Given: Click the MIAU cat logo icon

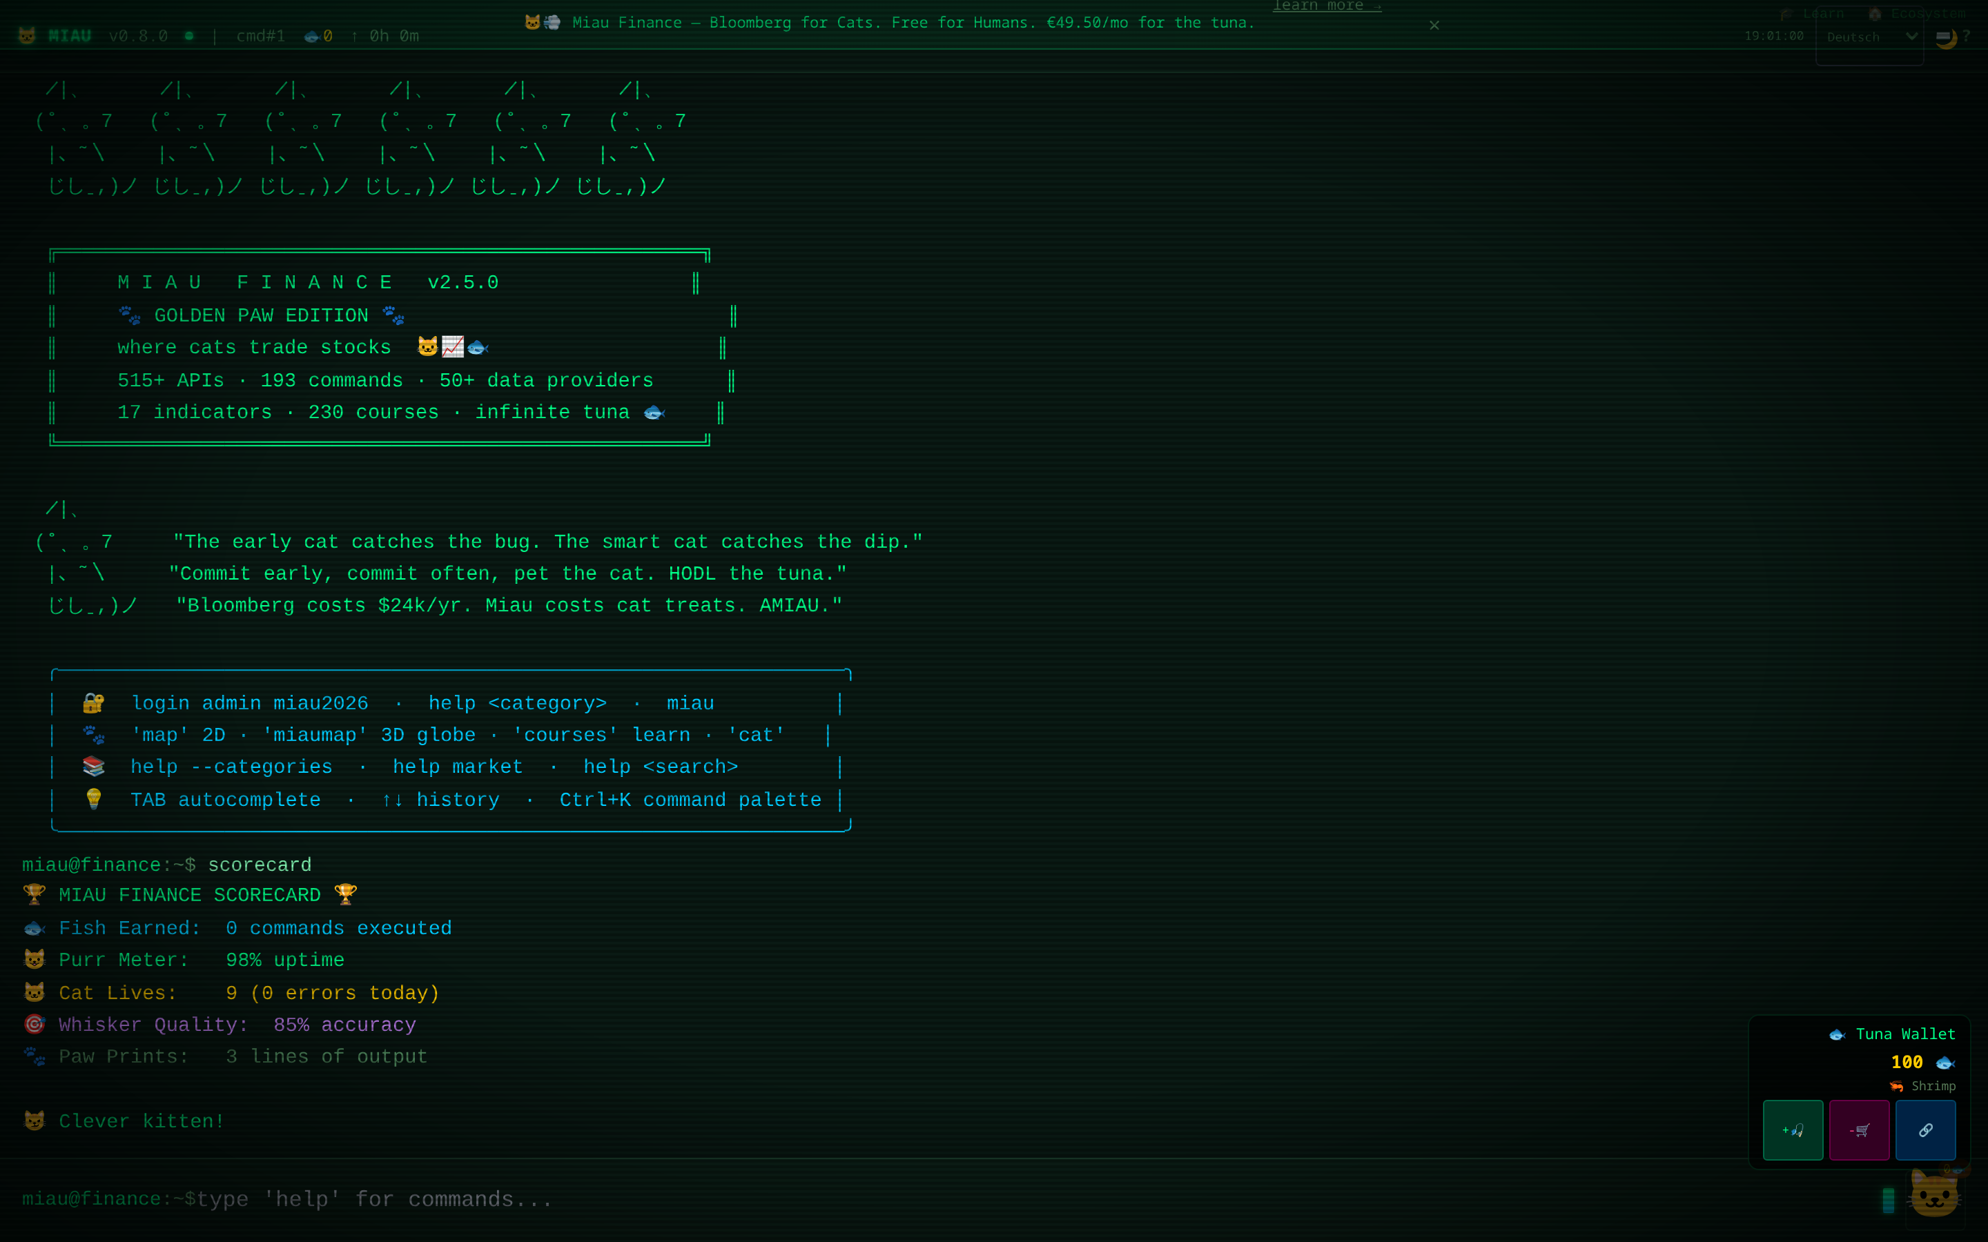Looking at the screenshot, I should pos(27,36).
